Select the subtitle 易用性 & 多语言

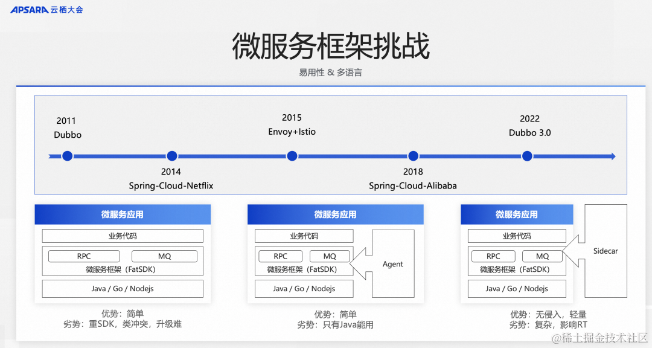click(x=331, y=72)
